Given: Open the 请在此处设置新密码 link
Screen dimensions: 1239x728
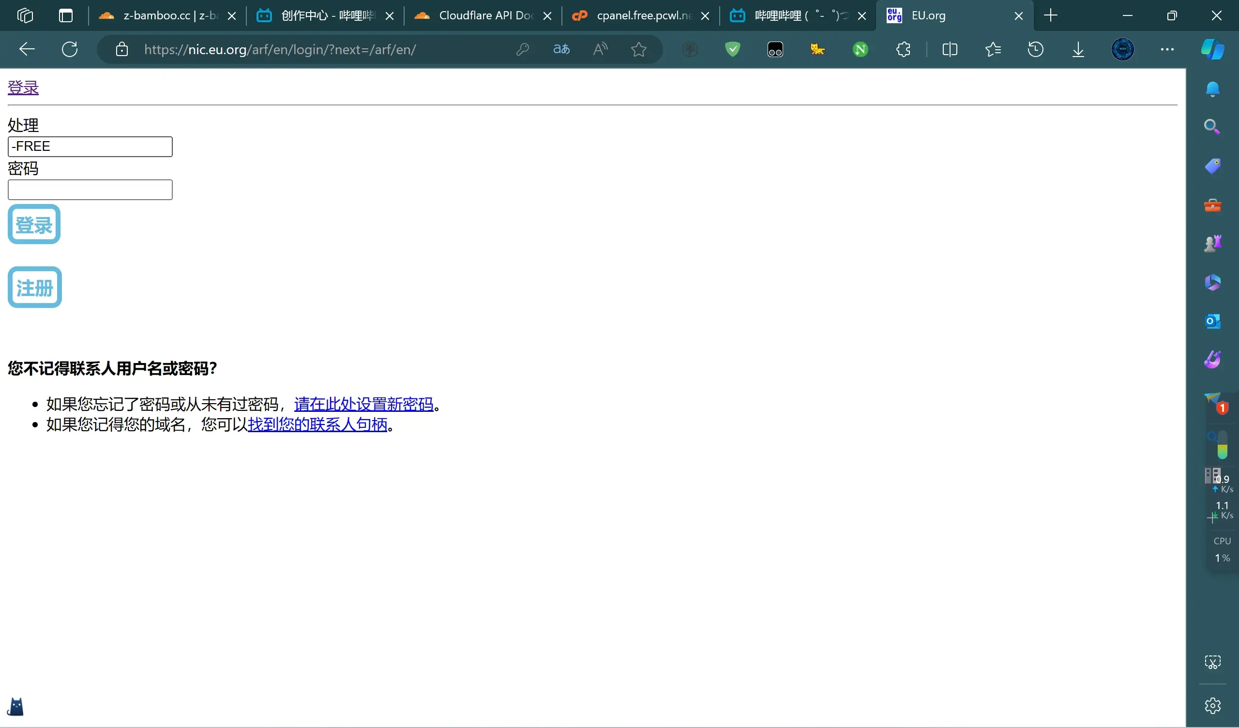Looking at the screenshot, I should [363, 404].
